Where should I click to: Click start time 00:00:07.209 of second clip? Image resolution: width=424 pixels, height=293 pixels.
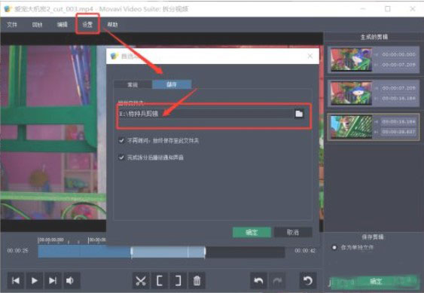398,88
